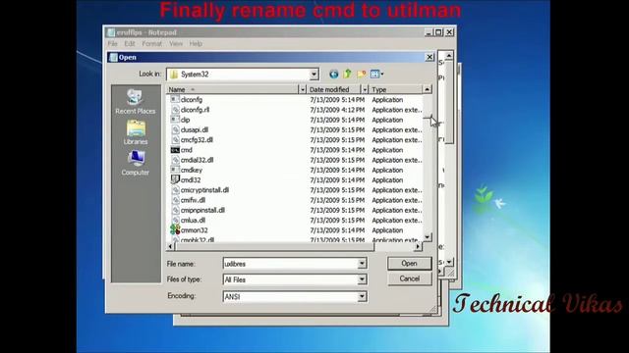Select the cmifw.dll file name
629x353 pixels.
click(x=193, y=200)
